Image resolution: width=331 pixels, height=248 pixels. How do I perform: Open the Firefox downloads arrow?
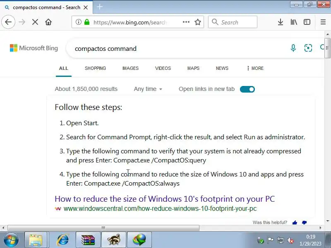[281, 22]
